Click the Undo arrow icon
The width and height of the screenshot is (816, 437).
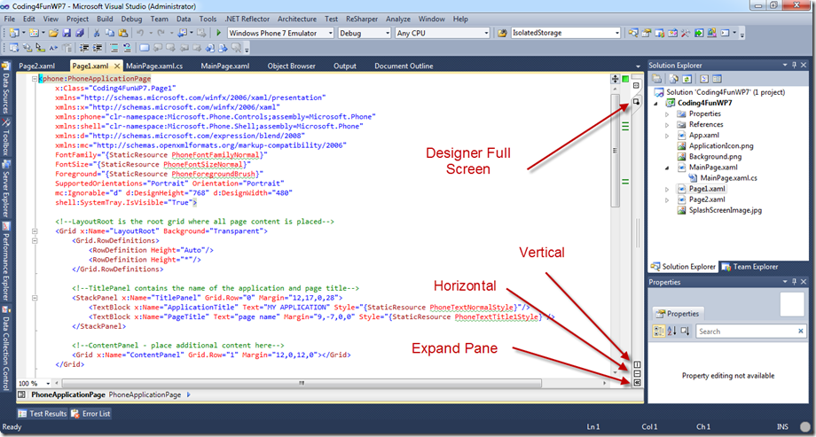(140, 33)
